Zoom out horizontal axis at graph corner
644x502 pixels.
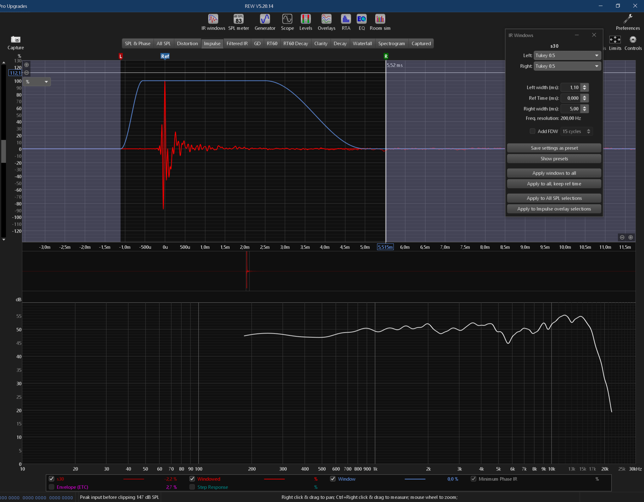[x=622, y=237]
